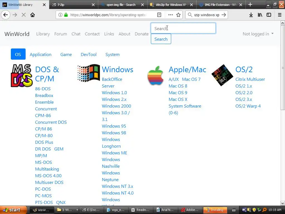Image resolution: width=285 pixels, height=214 pixels.
Task: Select the OS category tab
Action: pos(18,54)
